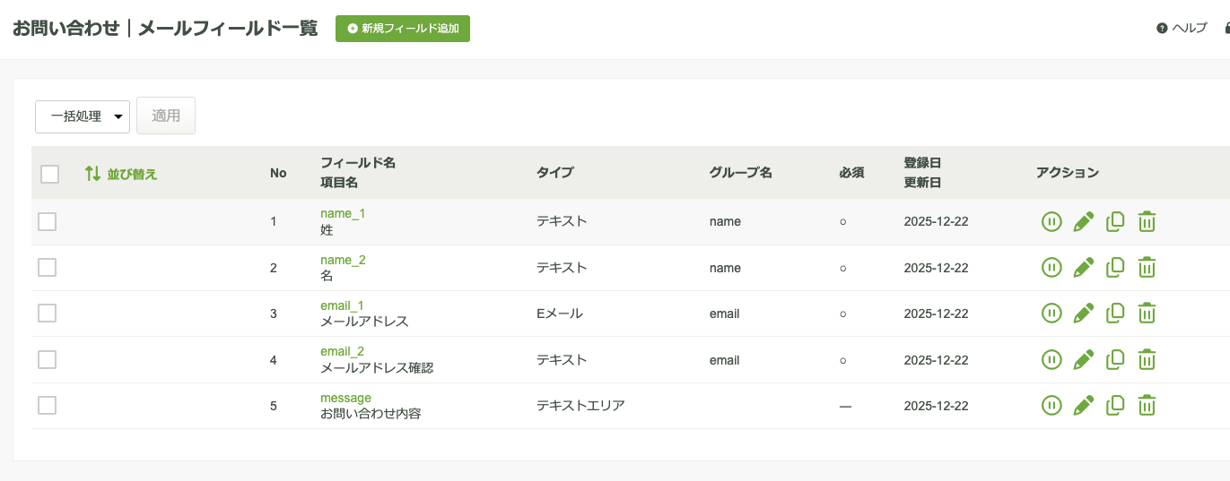The image size is (1230, 481).
Task: Check the email_1 row checkbox
Action: click(48, 313)
